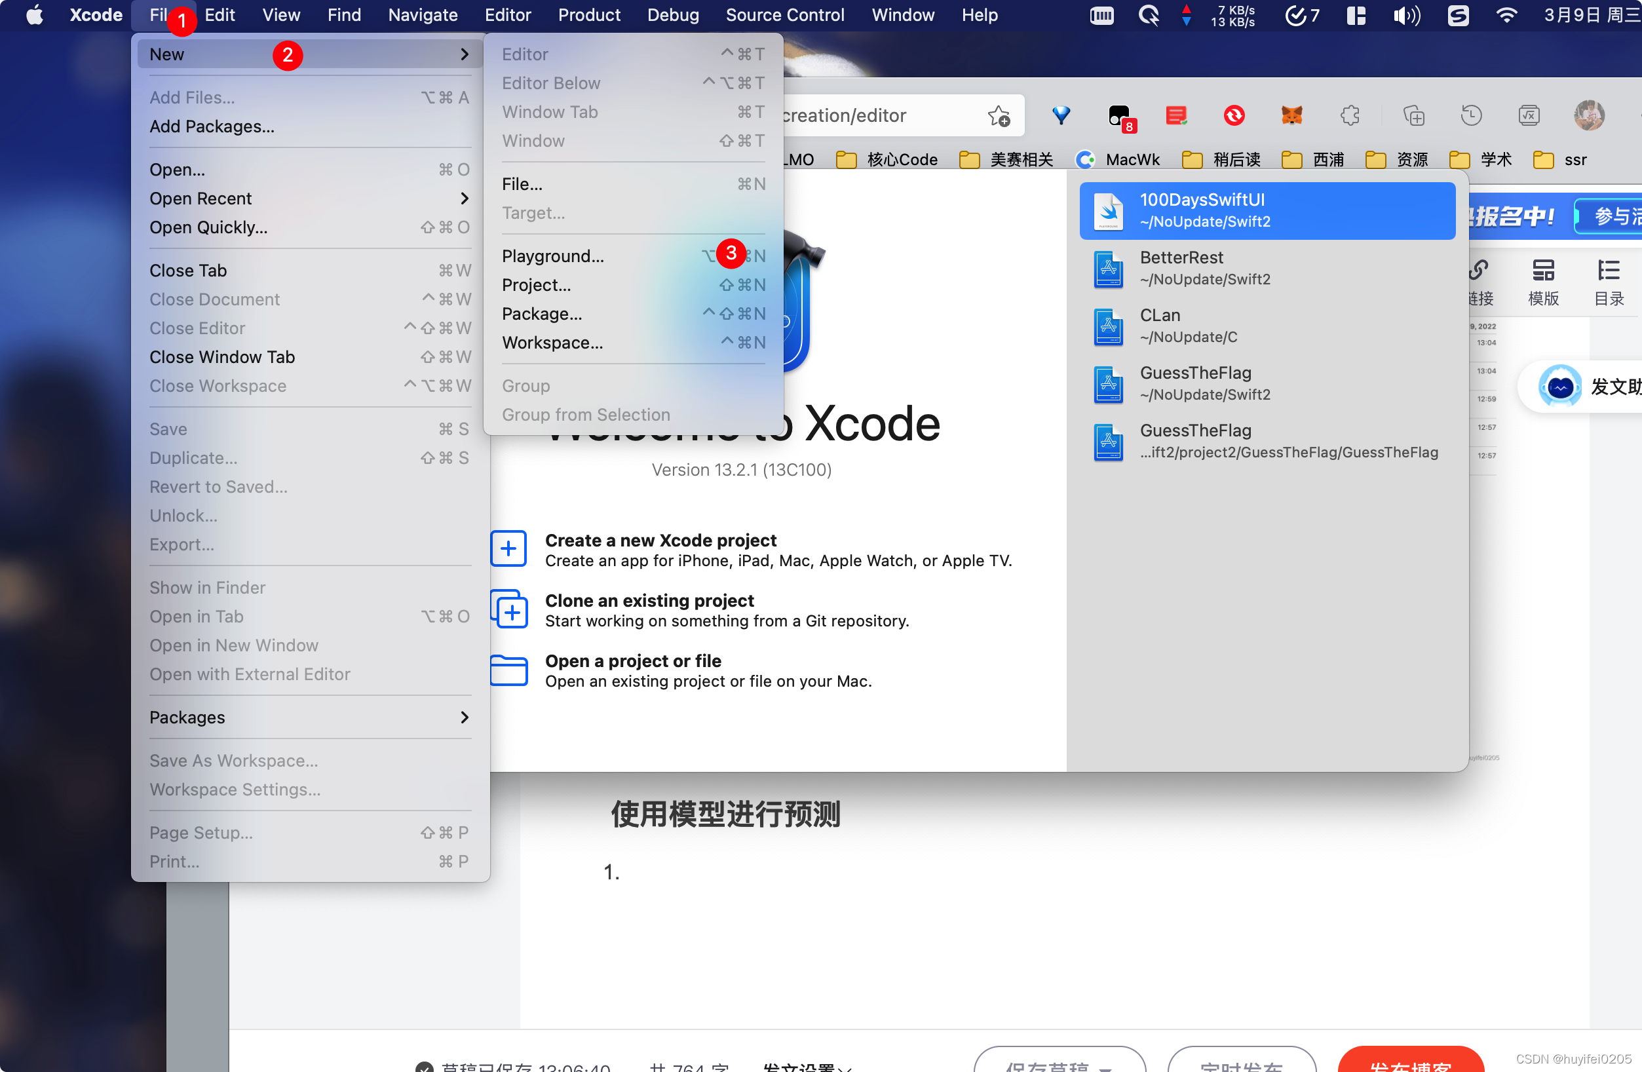Click the Xcode app menu
Screen dimensions: 1642x1072
click(96, 14)
